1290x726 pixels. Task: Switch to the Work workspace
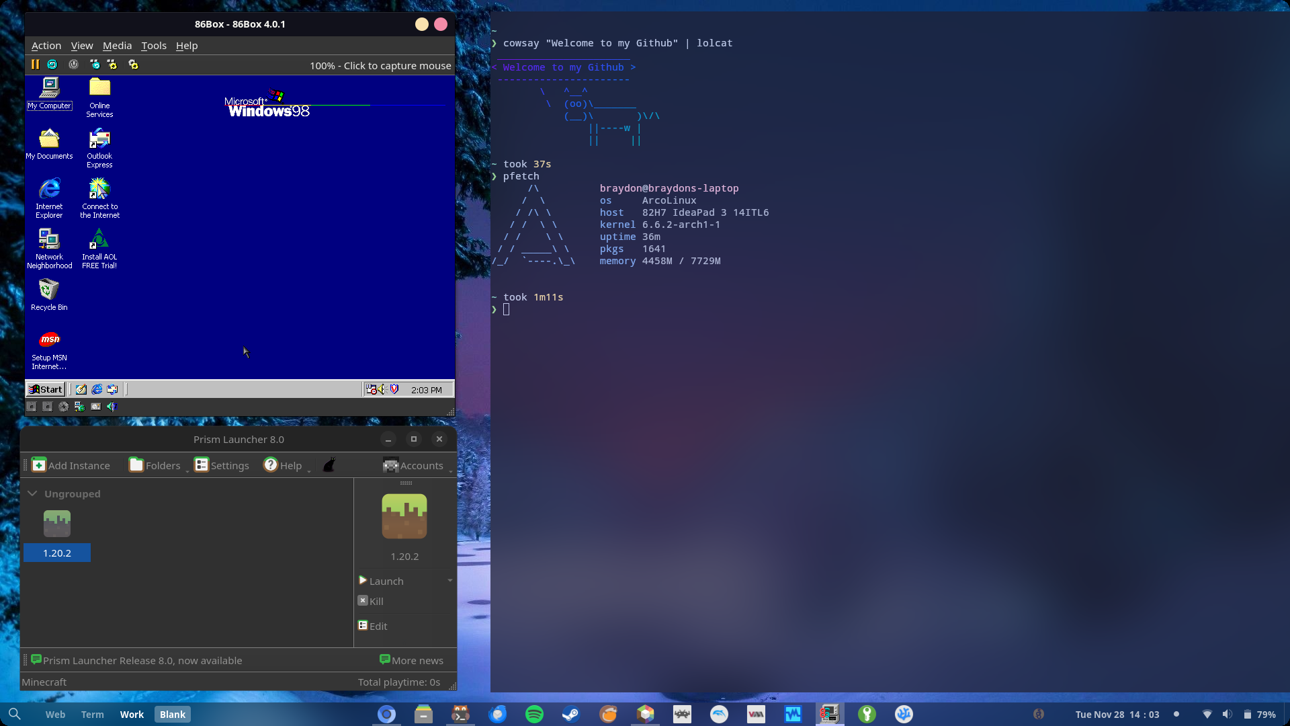click(132, 715)
